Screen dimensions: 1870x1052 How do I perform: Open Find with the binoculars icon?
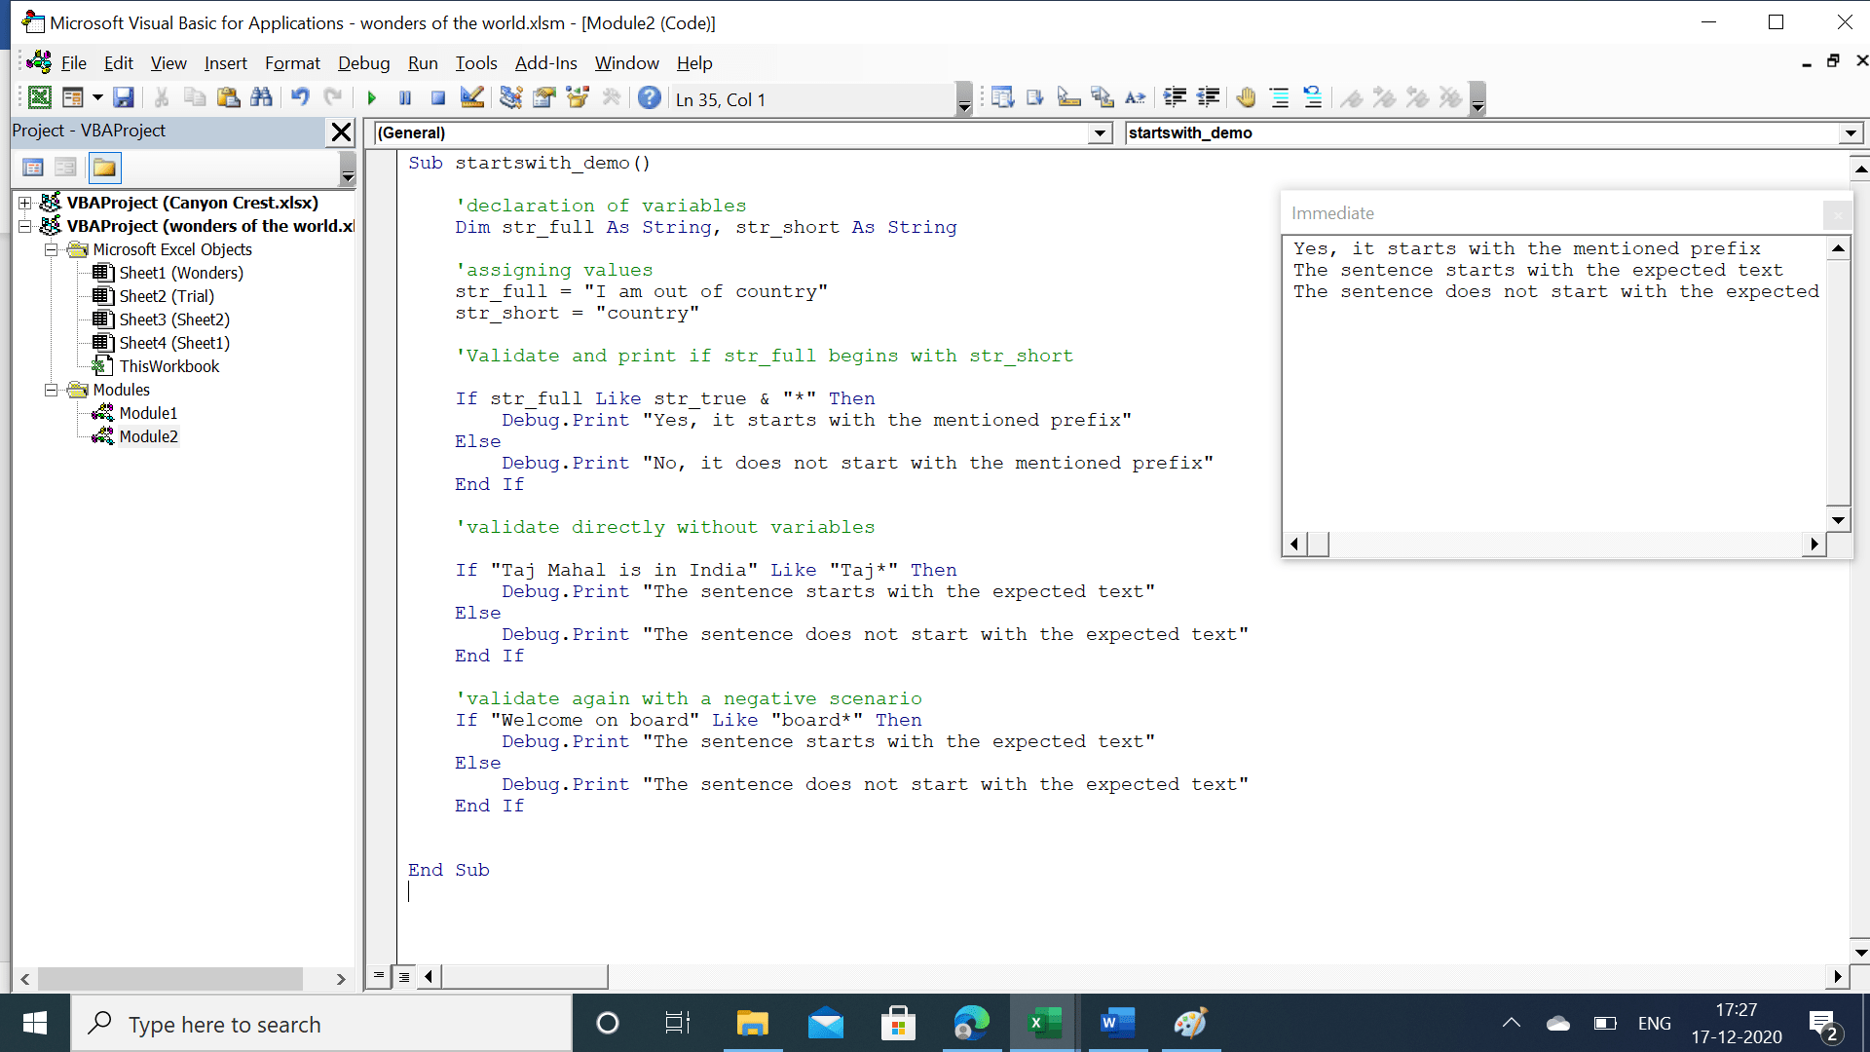pyautogui.click(x=261, y=98)
